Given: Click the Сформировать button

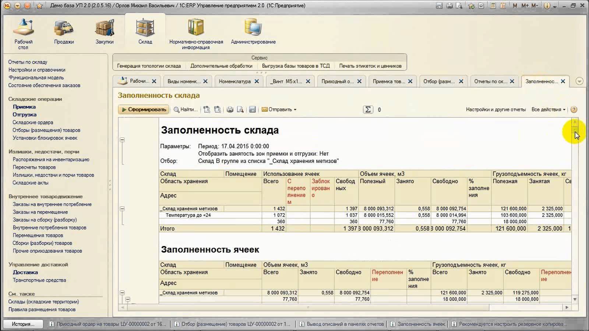Looking at the screenshot, I should [144, 109].
